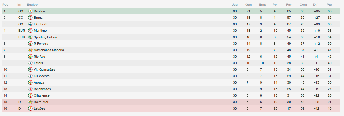Open the Arouca team link
This screenshot has height=116, width=344.
tap(39, 82)
